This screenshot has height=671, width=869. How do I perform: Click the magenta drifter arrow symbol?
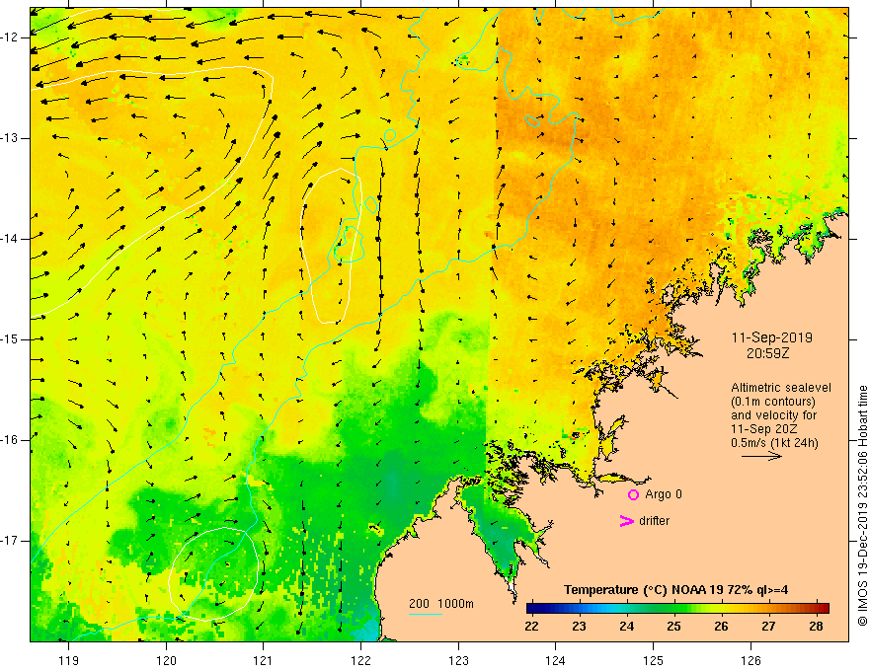pyautogui.click(x=627, y=521)
